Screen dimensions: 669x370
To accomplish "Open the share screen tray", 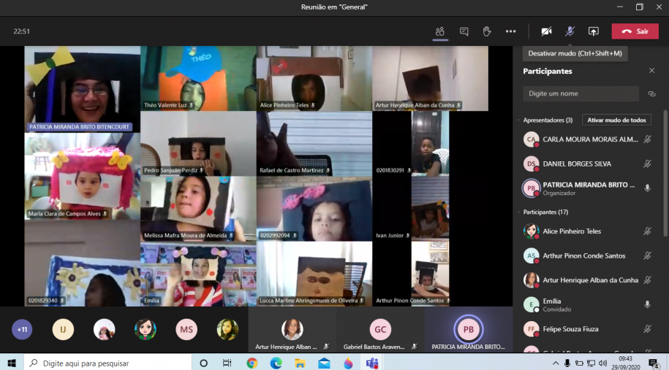I will [594, 31].
